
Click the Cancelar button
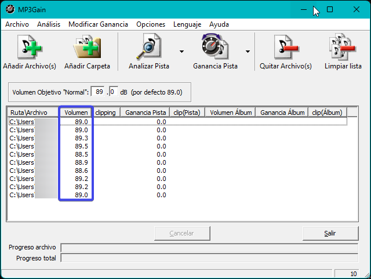[182, 233]
